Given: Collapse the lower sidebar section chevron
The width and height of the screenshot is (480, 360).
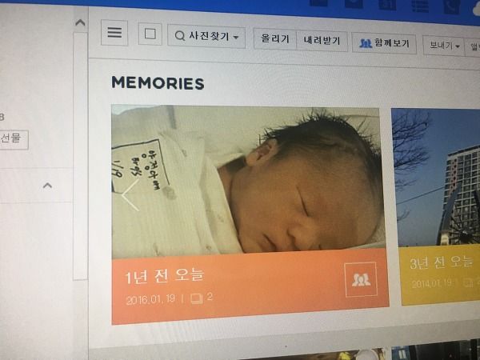Looking at the screenshot, I should click(x=47, y=186).
